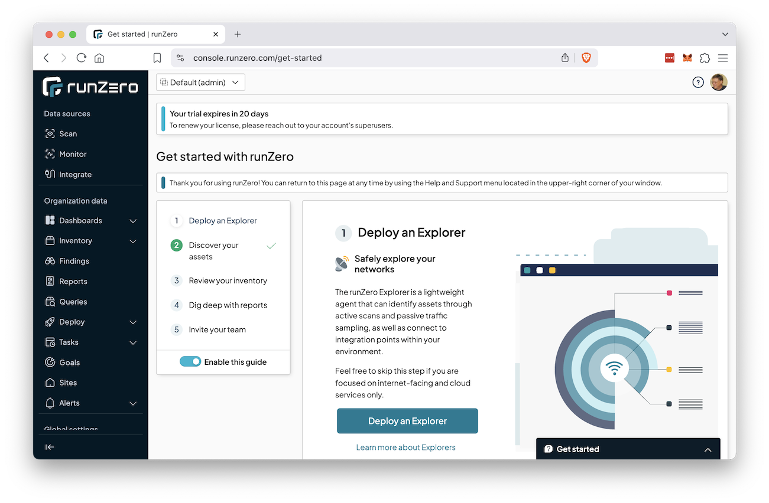This screenshot has width=769, height=503.
Task: Open the Help and Support question icon
Action: (698, 83)
